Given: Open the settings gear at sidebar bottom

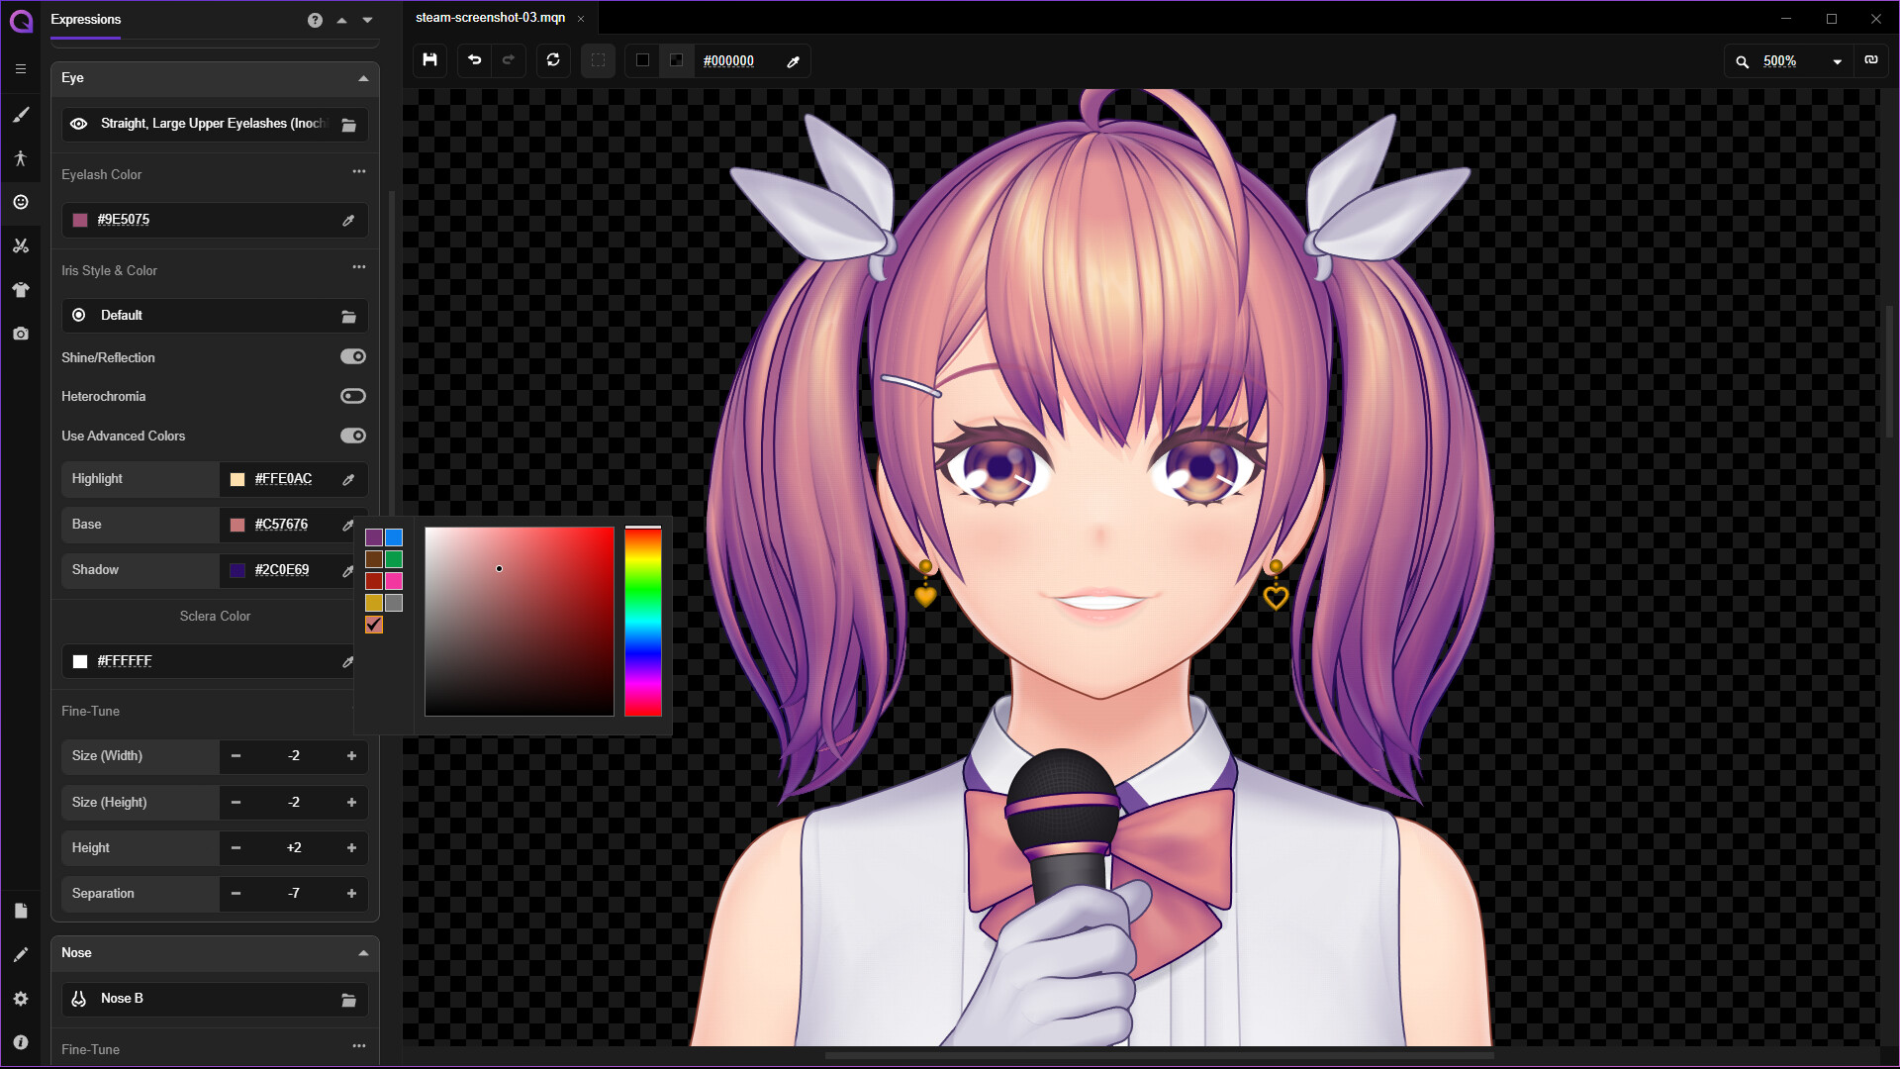Looking at the screenshot, I should click(x=21, y=999).
